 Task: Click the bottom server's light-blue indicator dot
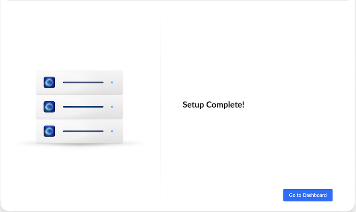[112, 131]
